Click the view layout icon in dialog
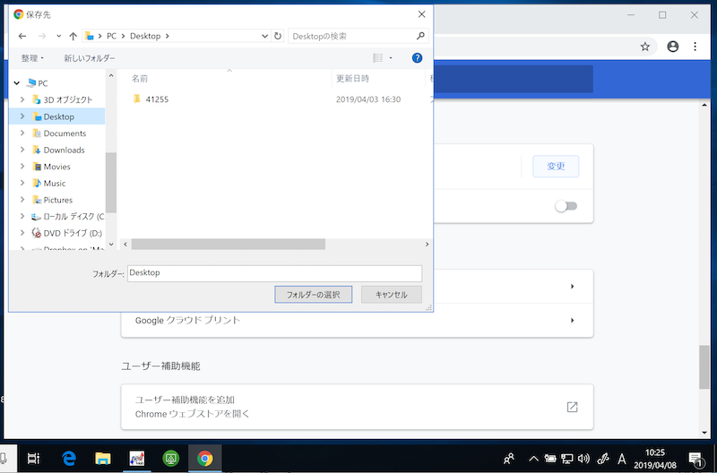 point(378,58)
